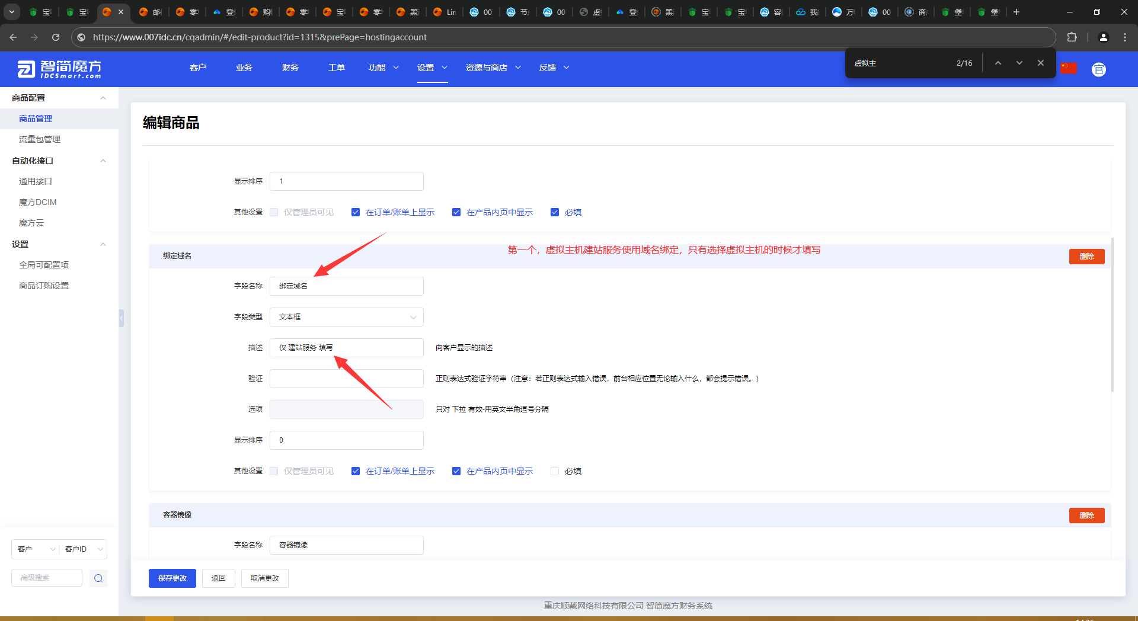
Task: Open the 客户 search-type dropdown in sidebar
Action: pyautogui.click(x=35, y=549)
